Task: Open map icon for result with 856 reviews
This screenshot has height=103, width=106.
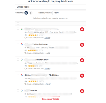Action: click(82, 76)
